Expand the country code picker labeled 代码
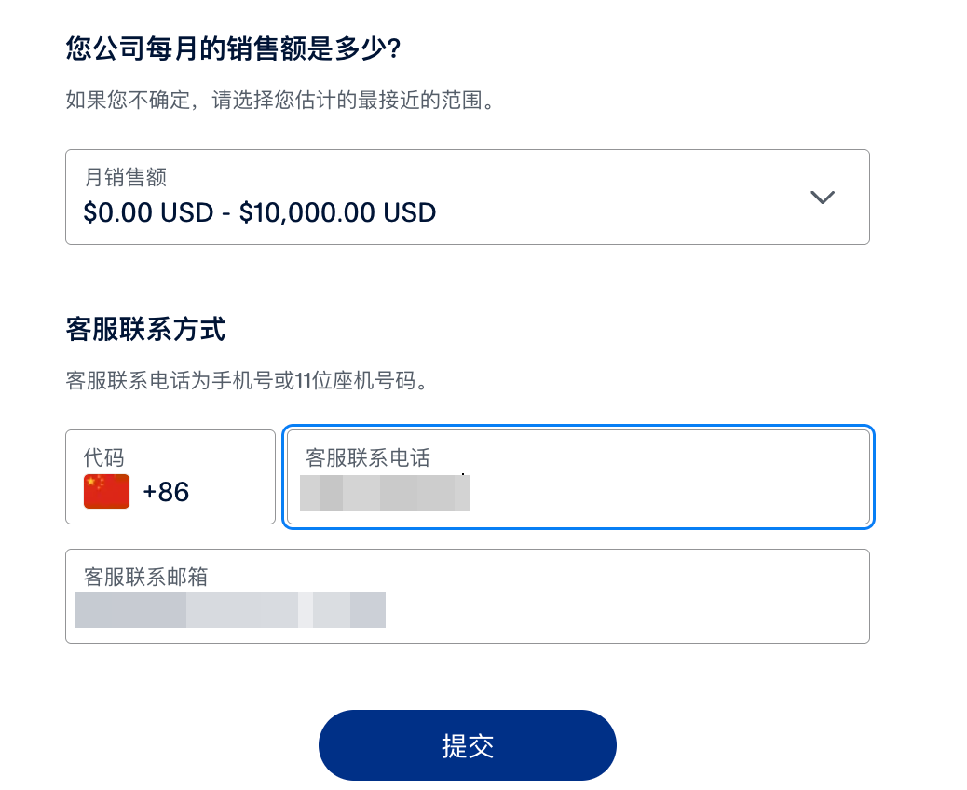 pyautogui.click(x=170, y=477)
